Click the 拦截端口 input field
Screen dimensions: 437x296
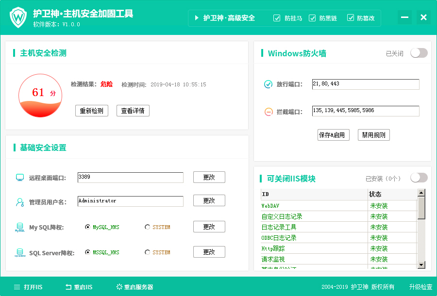(x=366, y=111)
